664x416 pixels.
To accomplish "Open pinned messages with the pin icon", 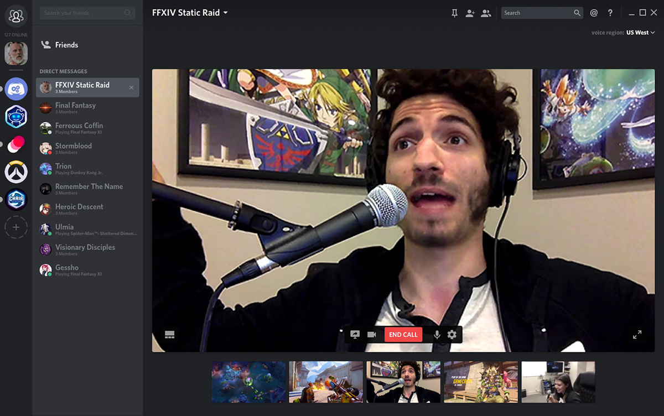I will point(454,13).
